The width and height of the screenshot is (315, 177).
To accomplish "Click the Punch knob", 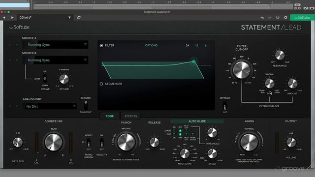I will click(x=126, y=142).
